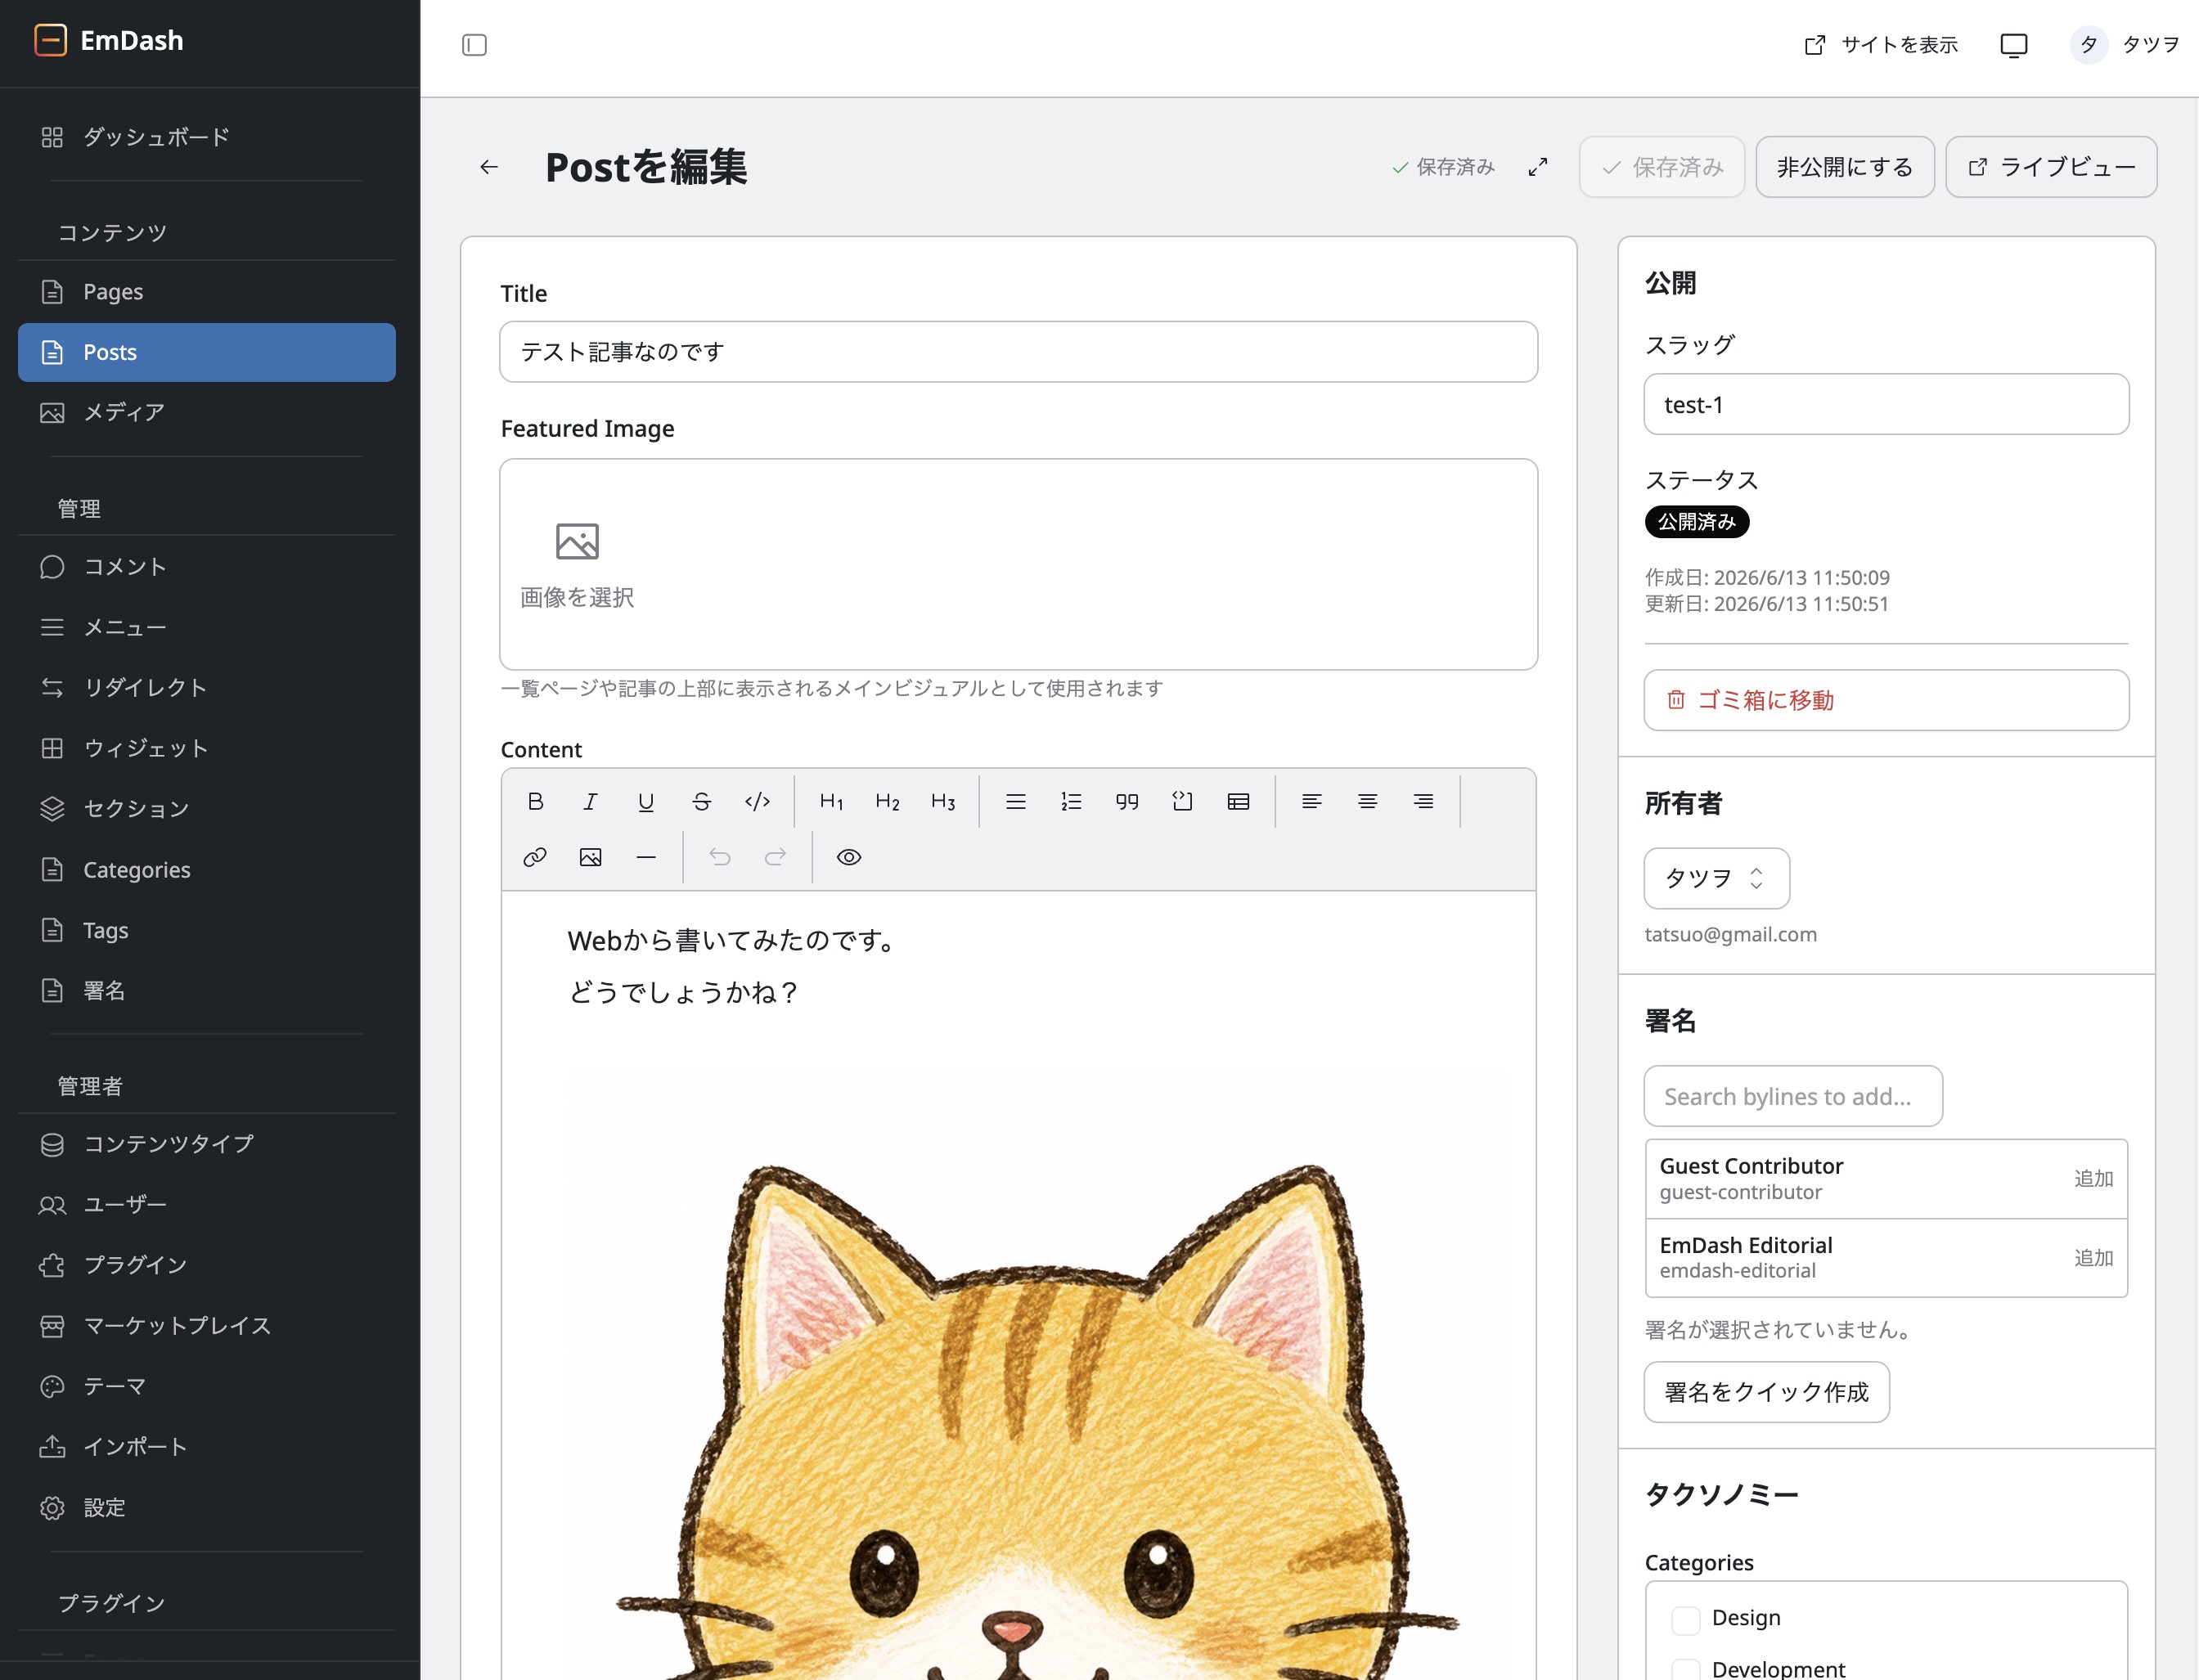Insert a horizontal rule
Image resolution: width=2199 pixels, height=1680 pixels.
coord(646,857)
